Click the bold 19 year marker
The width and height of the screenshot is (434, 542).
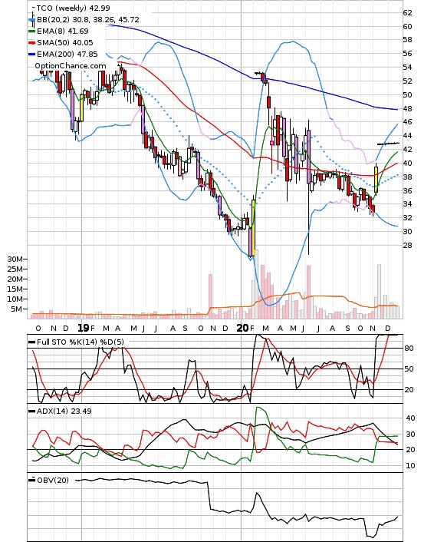(84, 328)
